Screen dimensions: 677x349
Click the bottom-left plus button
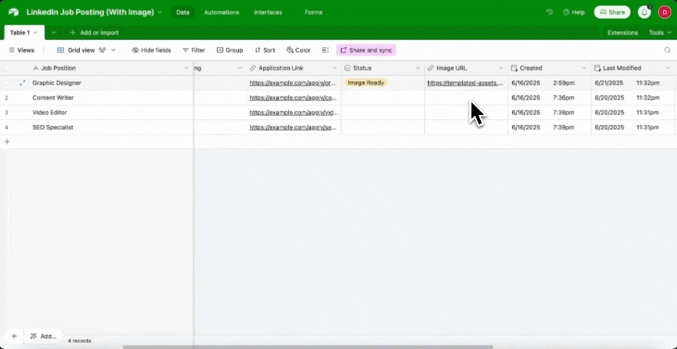[x=14, y=336]
